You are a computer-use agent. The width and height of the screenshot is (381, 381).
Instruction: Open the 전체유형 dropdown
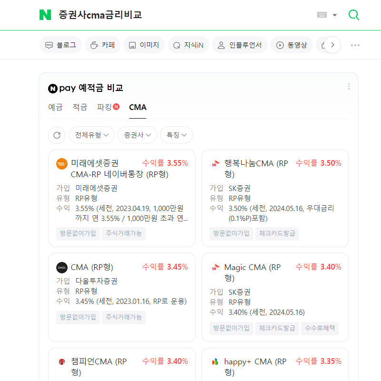[91, 135]
